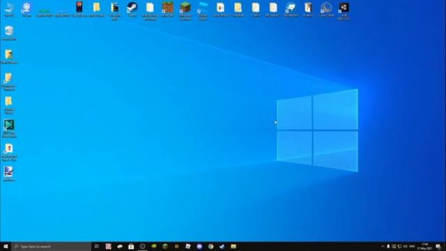Viewport: 446px width, 251px height.
Task: Select the dark red poster desktop icon
Action: click(79, 9)
